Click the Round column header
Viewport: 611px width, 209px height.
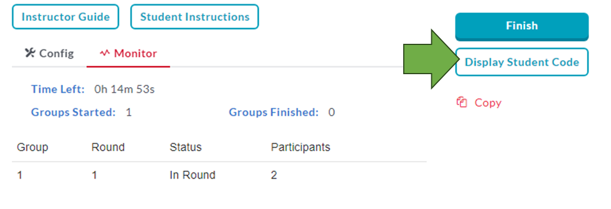pyautogui.click(x=108, y=147)
